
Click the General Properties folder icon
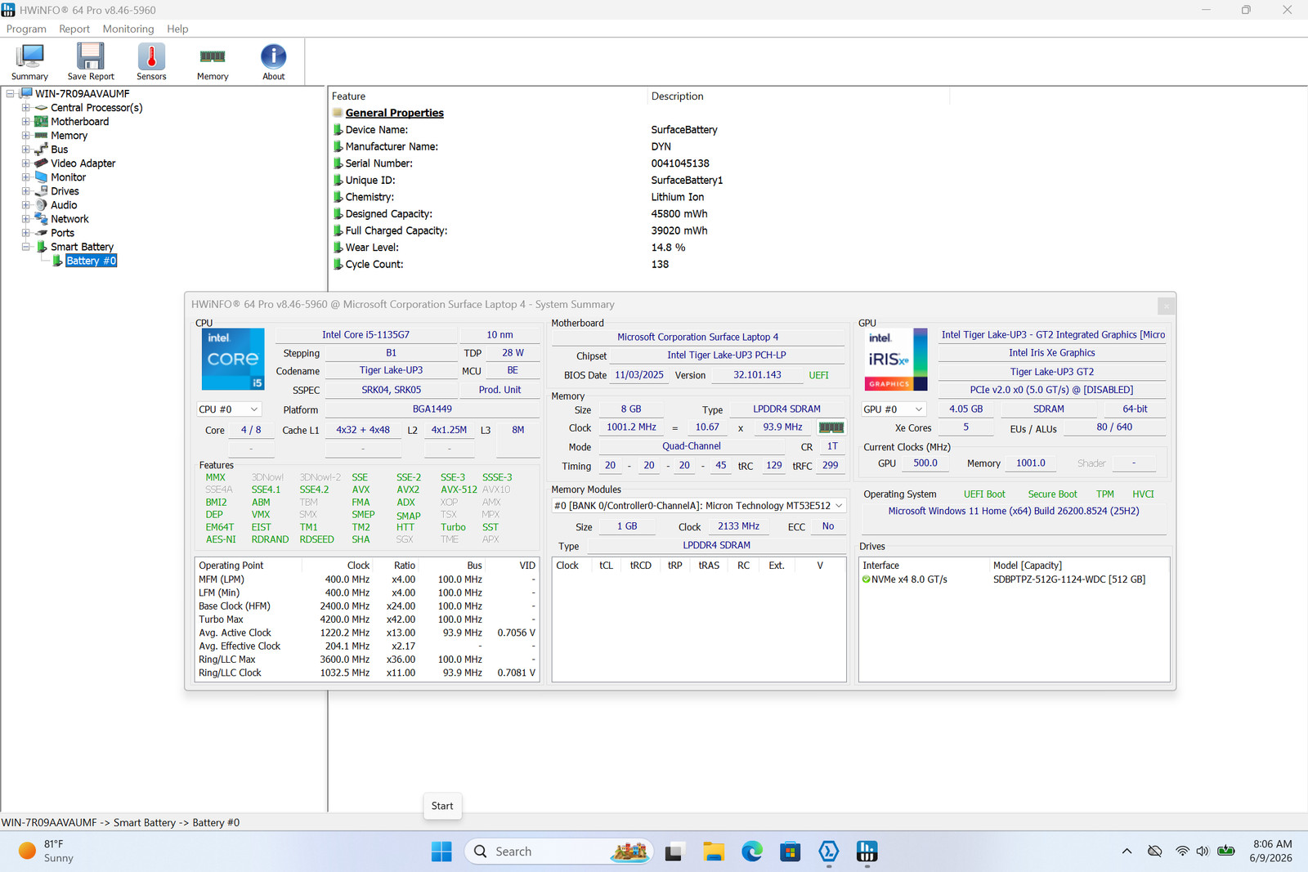[x=338, y=113]
